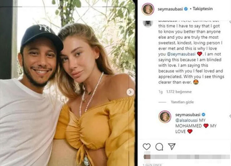Open the seymasubasi username in the reply
Screen dimensions: 231x166
188,115
